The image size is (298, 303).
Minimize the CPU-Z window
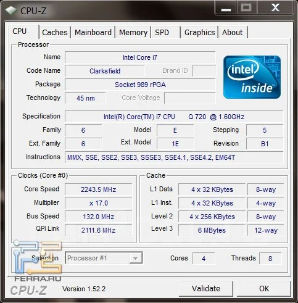tap(226, 8)
